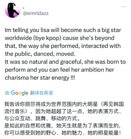Click the translated line starting 我告诉你丽莎
The height and width of the screenshot is (139, 131).
point(64,104)
